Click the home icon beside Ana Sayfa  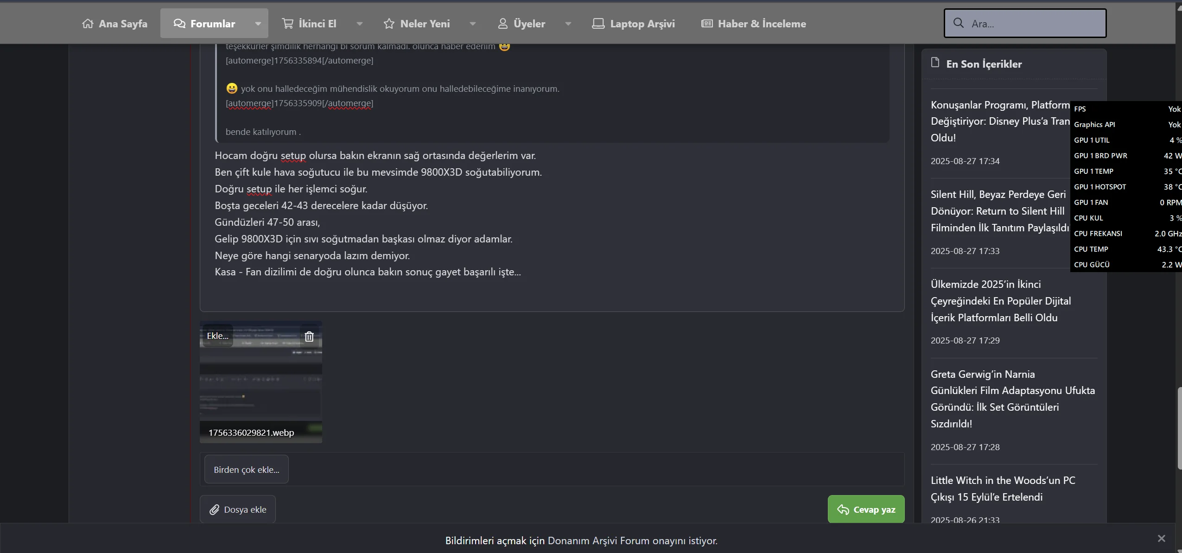tap(88, 24)
